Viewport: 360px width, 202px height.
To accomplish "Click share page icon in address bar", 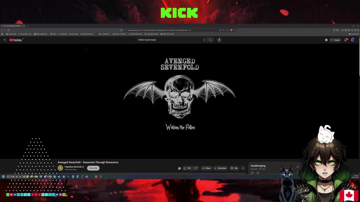I will click(227, 30).
